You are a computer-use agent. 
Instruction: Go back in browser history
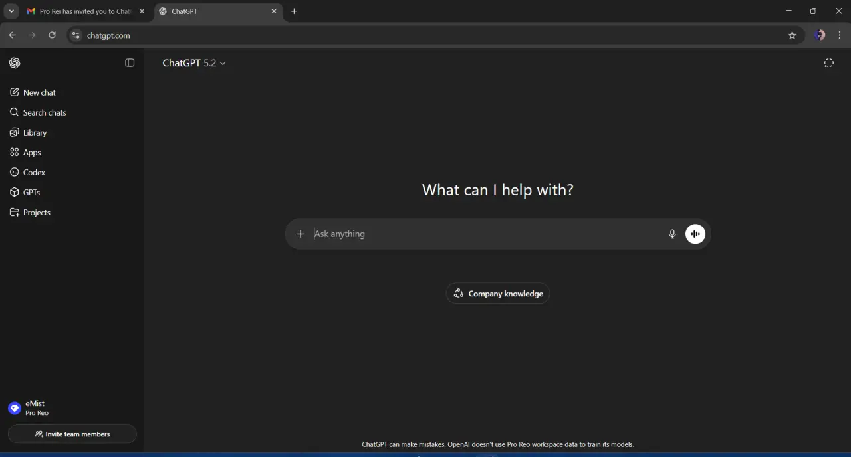click(12, 35)
